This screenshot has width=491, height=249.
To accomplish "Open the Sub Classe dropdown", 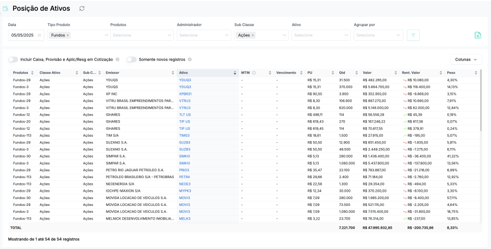I will click(x=261, y=35).
